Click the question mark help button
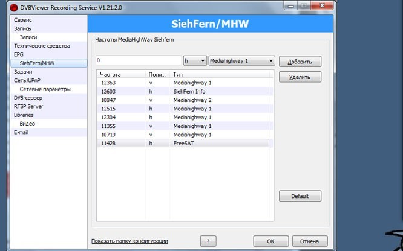The height and width of the screenshot is (251, 403). [208, 241]
